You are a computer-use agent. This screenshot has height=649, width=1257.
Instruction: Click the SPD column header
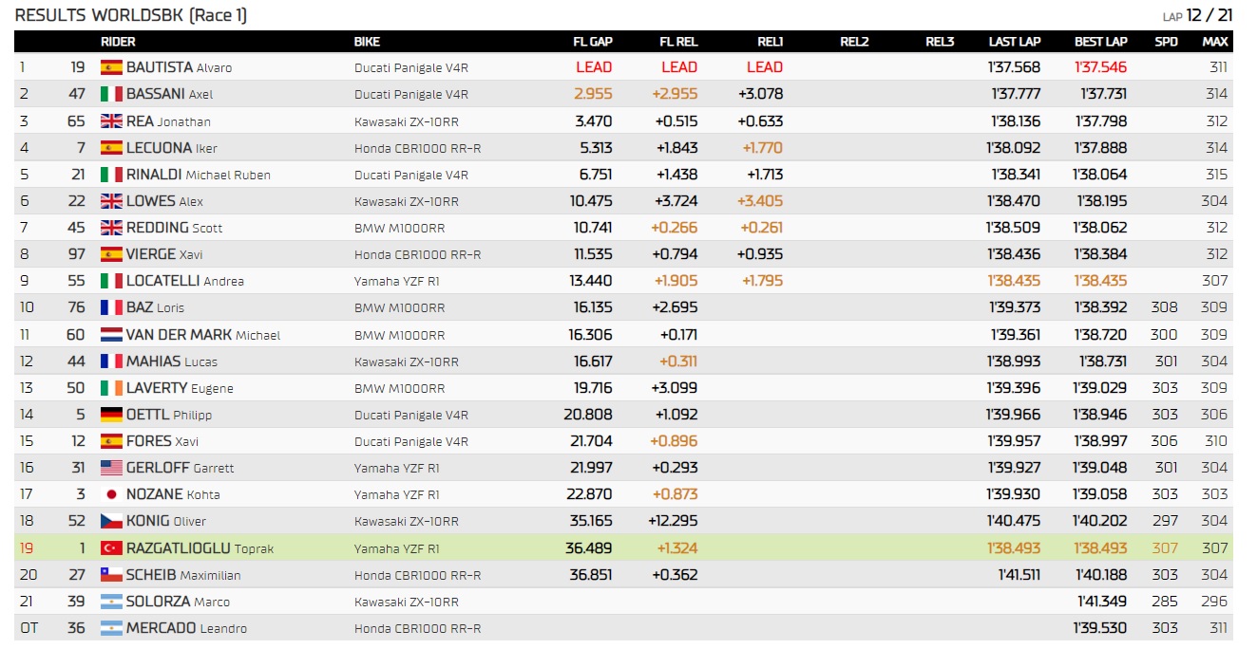(1167, 42)
